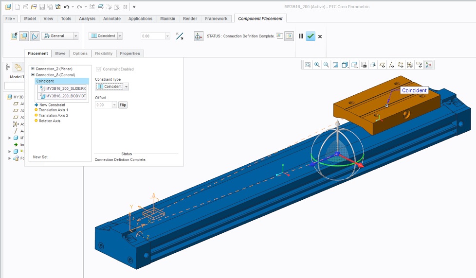Switch to the Manikin tab

(x=167, y=18)
